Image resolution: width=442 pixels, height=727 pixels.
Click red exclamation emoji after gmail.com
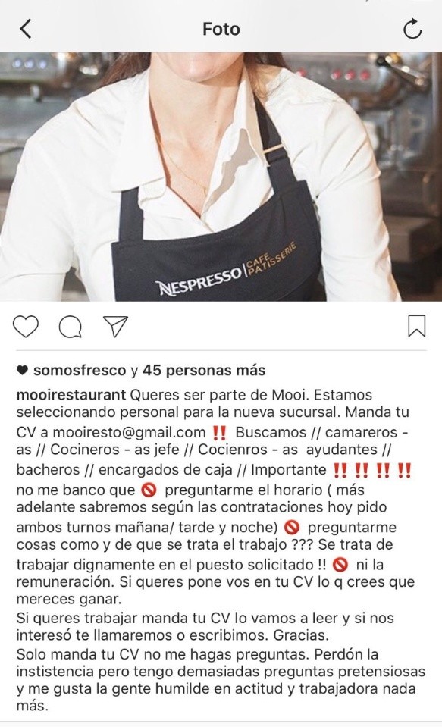pyautogui.click(x=218, y=433)
